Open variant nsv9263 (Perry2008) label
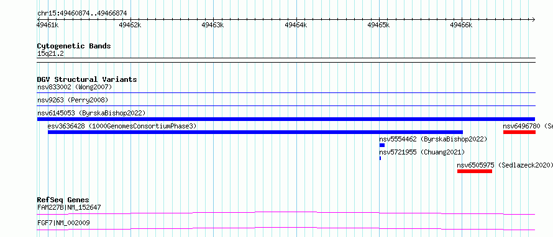 [x=73, y=100]
